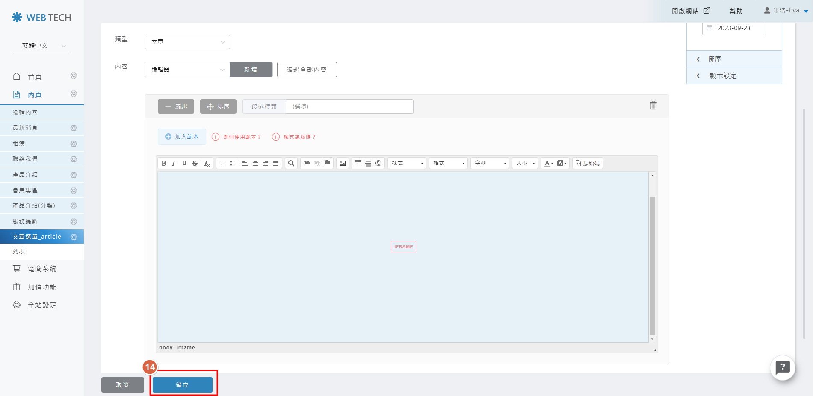Open the find magnifier tool
The image size is (813, 396).
tap(291, 163)
